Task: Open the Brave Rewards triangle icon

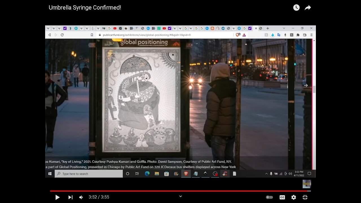Action: pos(244,35)
